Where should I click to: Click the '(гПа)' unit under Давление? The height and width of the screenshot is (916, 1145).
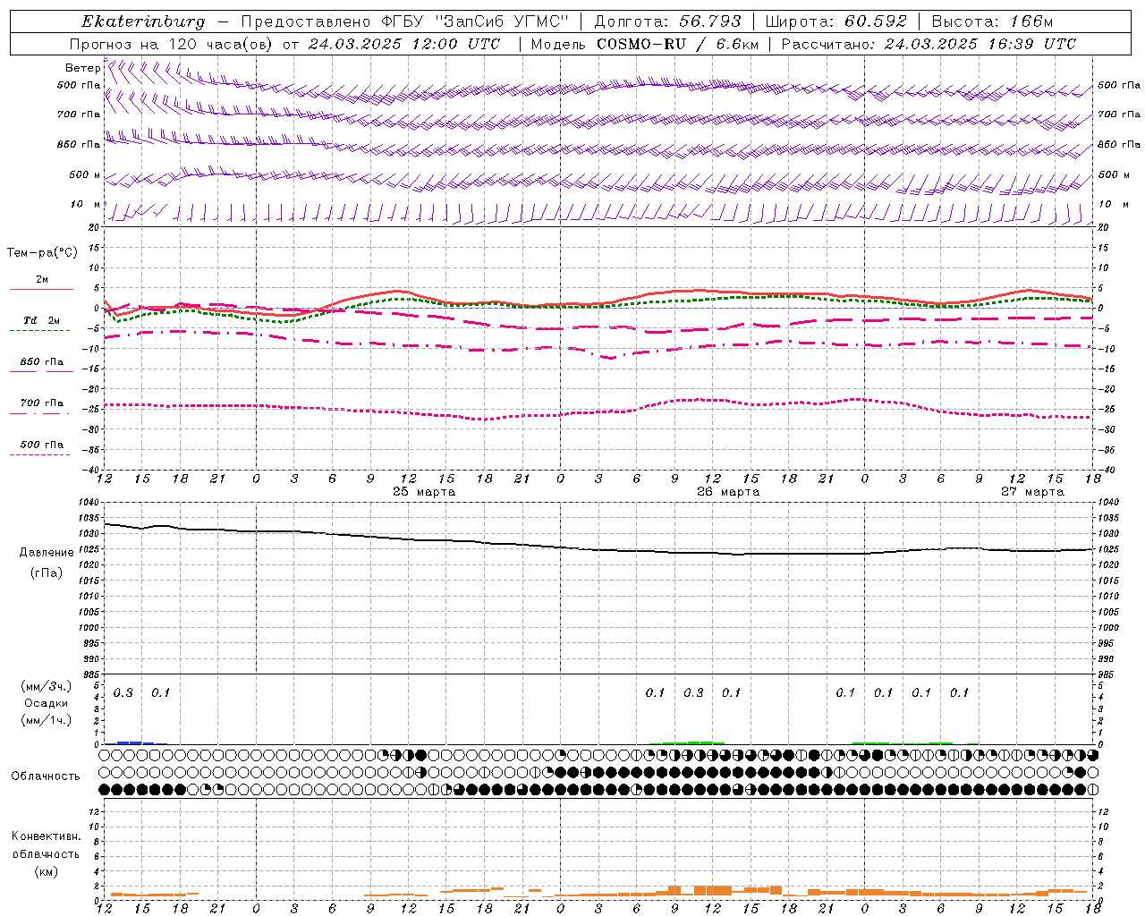47,572
